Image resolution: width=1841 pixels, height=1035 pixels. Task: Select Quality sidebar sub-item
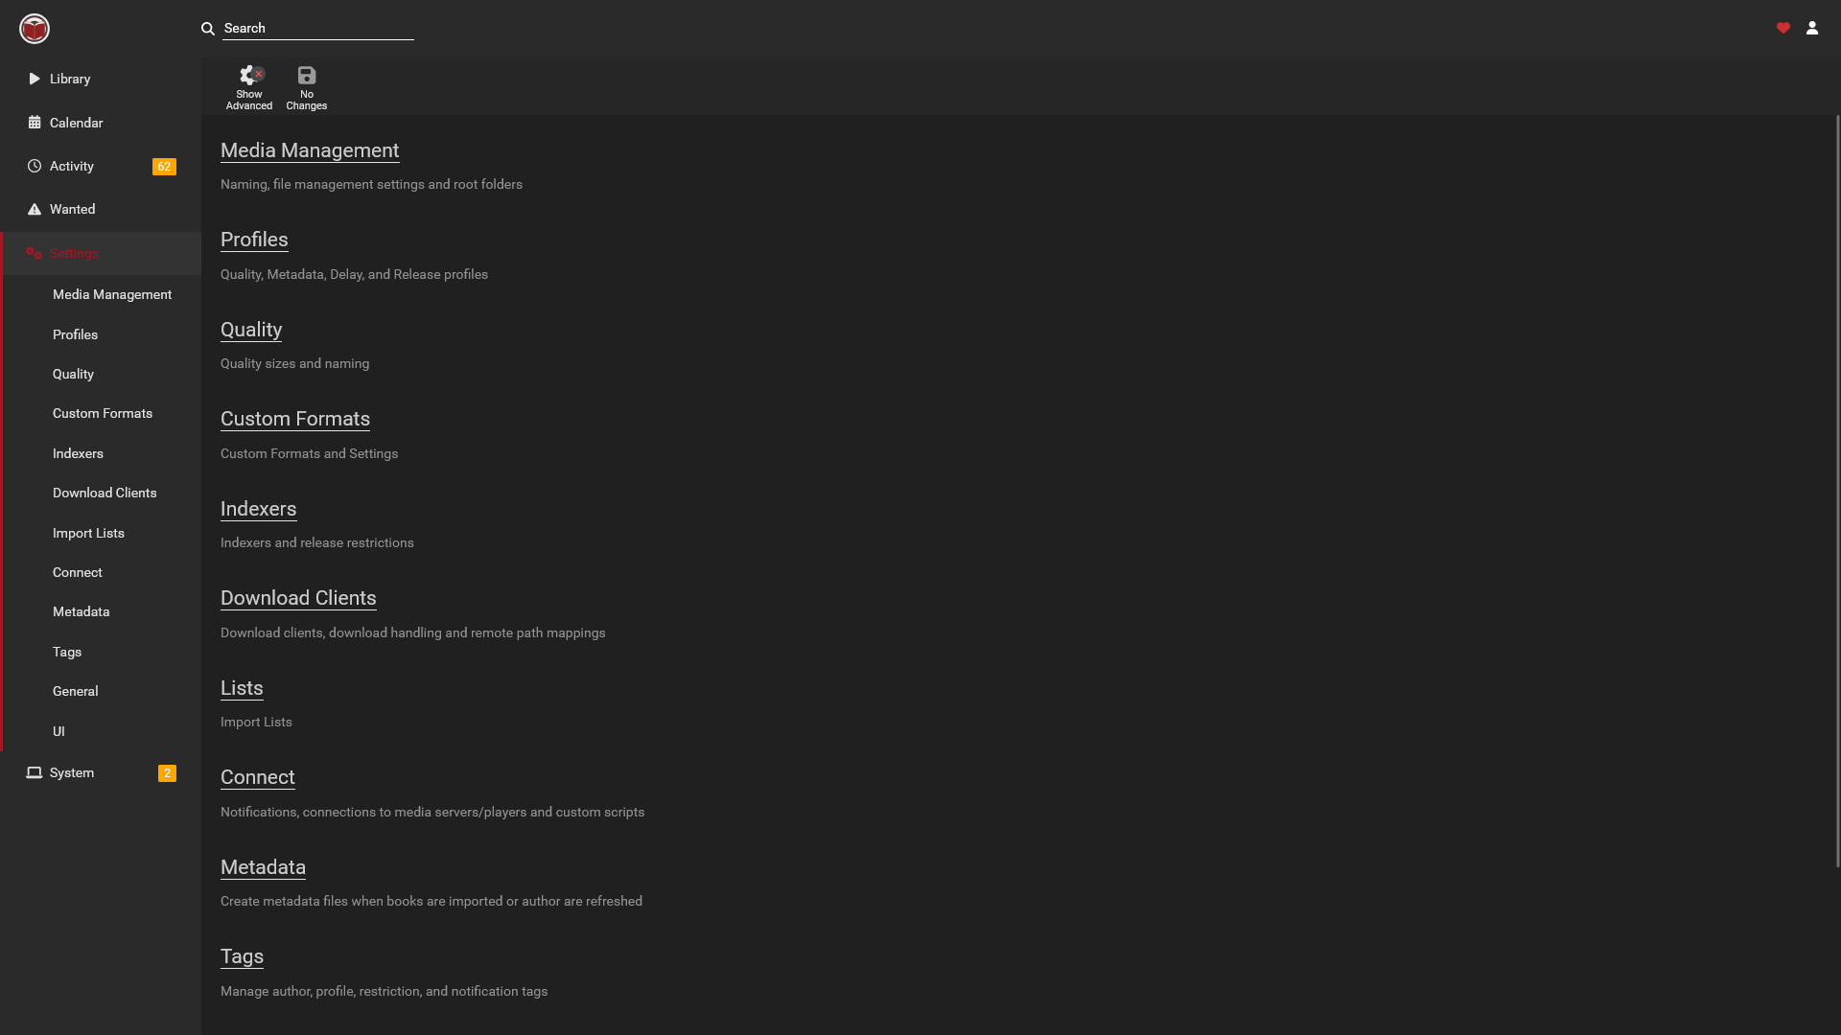[x=73, y=374]
